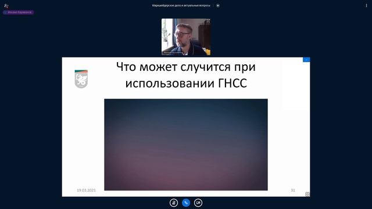Click the slide heading 'Что может случится при'
This screenshot has width=372, height=209.
[186, 67]
